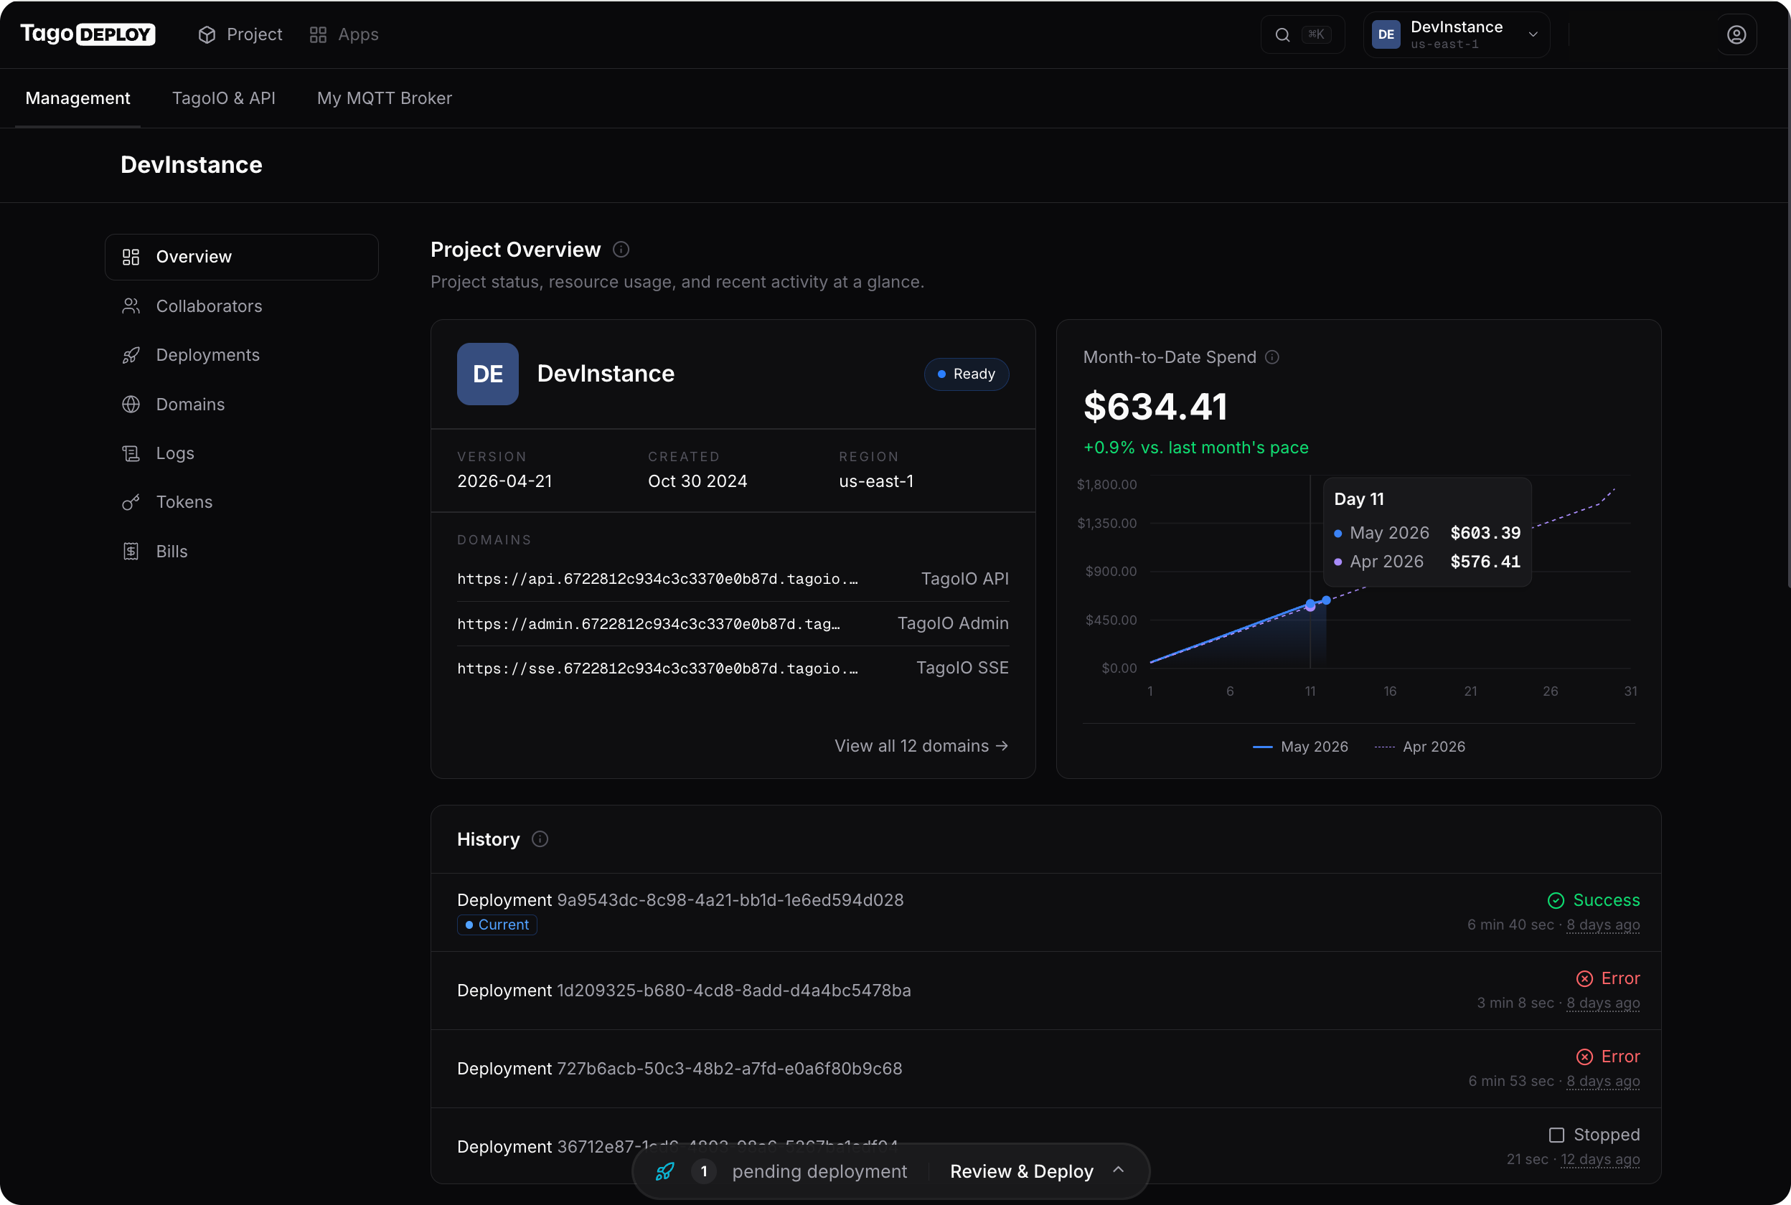Open the Apps menu in top bar

click(x=344, y=34)
